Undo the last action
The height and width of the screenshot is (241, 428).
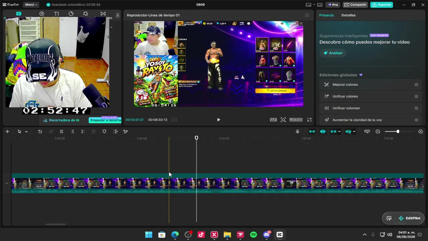pos(40,132)
